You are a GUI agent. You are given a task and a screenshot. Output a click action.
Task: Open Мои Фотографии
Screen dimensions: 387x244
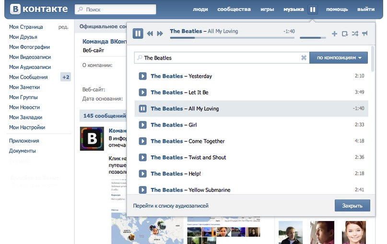pos(29,47)
